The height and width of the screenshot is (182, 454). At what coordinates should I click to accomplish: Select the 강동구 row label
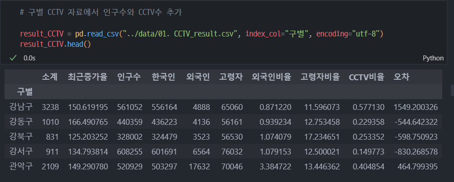pyautogui.click(x=21, y=122)
